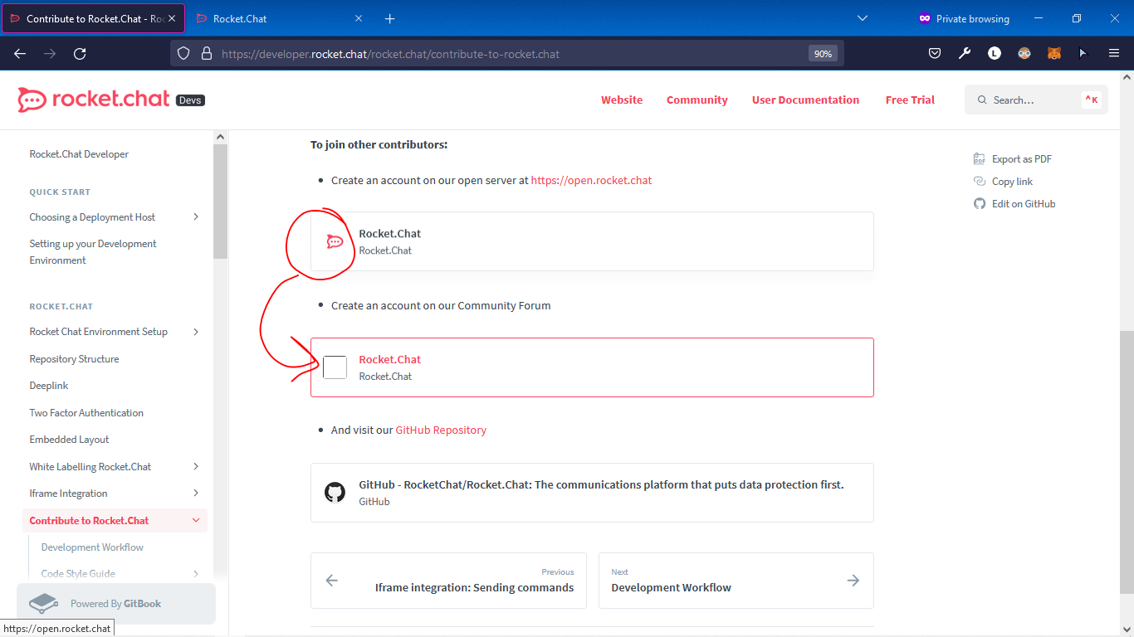Click the 90% zoom level indicator
This screenshot has height=637, width=1134.
[823, 53]
